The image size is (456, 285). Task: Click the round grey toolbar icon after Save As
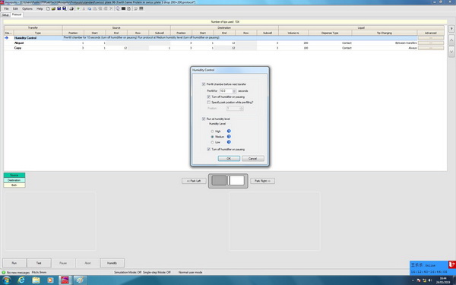(71, 8)
